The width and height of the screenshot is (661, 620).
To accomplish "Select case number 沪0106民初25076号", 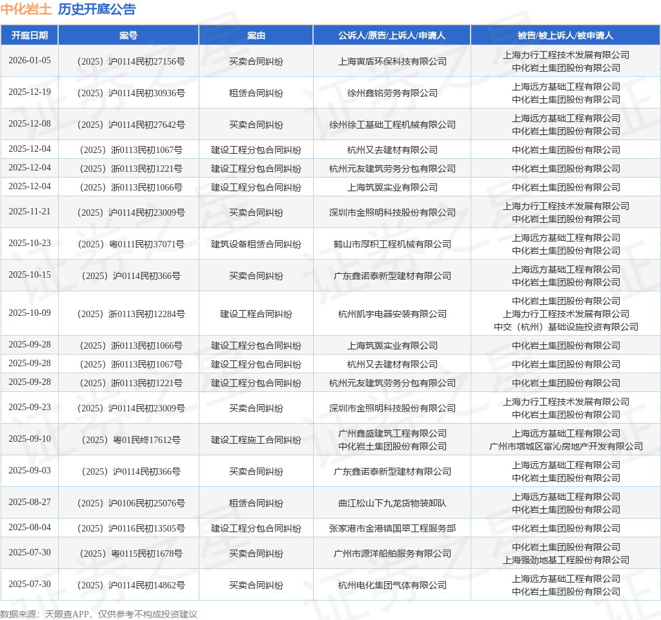I will pyautogui.click(x=130, y=503).
